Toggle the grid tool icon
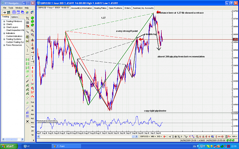Image resolution: width=239 pixels, height=149 pixels. pyautogui.click(x=28, y=22)
